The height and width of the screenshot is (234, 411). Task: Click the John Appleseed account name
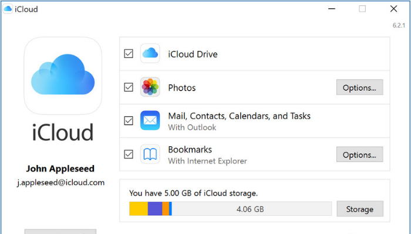pos(60,168)
